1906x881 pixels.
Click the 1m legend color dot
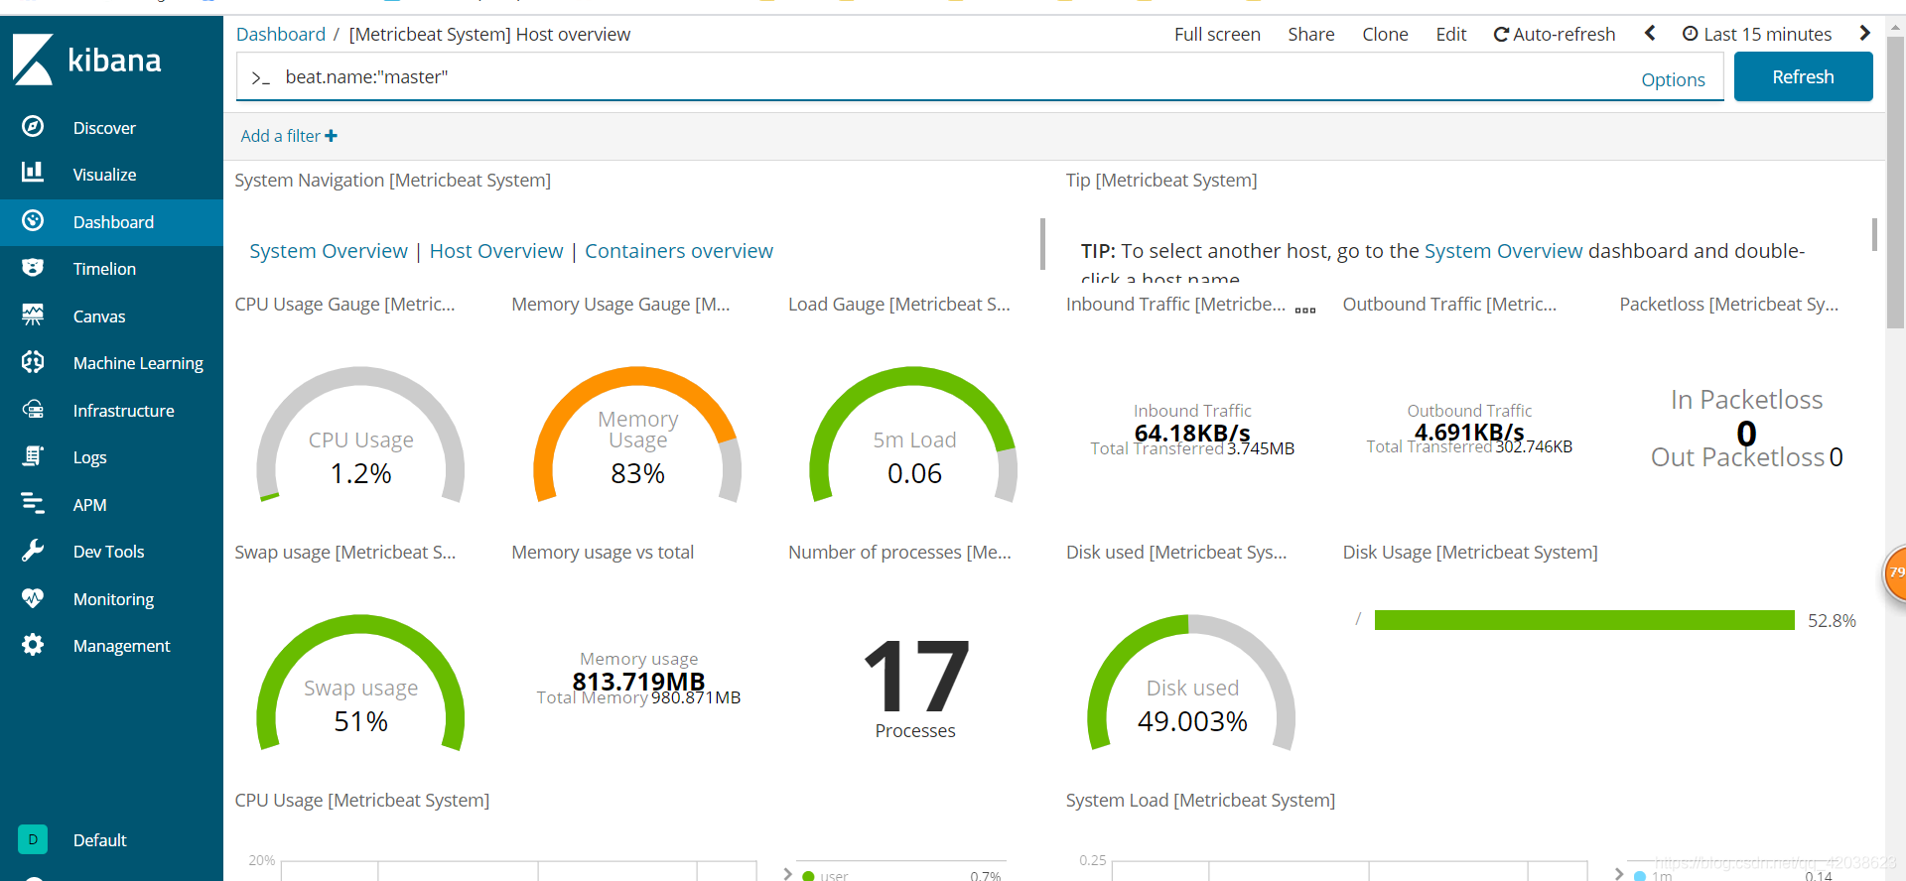point(1640,876)
